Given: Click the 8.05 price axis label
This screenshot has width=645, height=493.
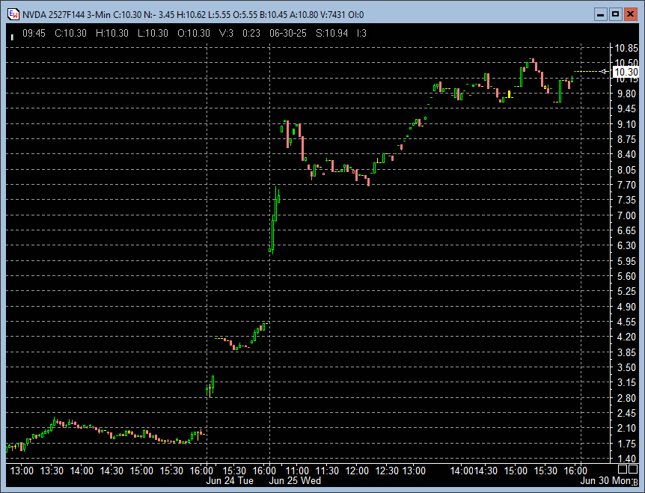Looking at the screenshot, I should point(626,170).
